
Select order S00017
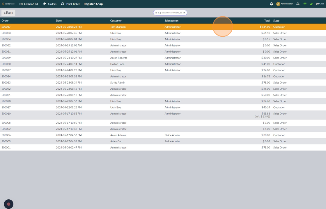pyautogui.click(x=163, y=107)
